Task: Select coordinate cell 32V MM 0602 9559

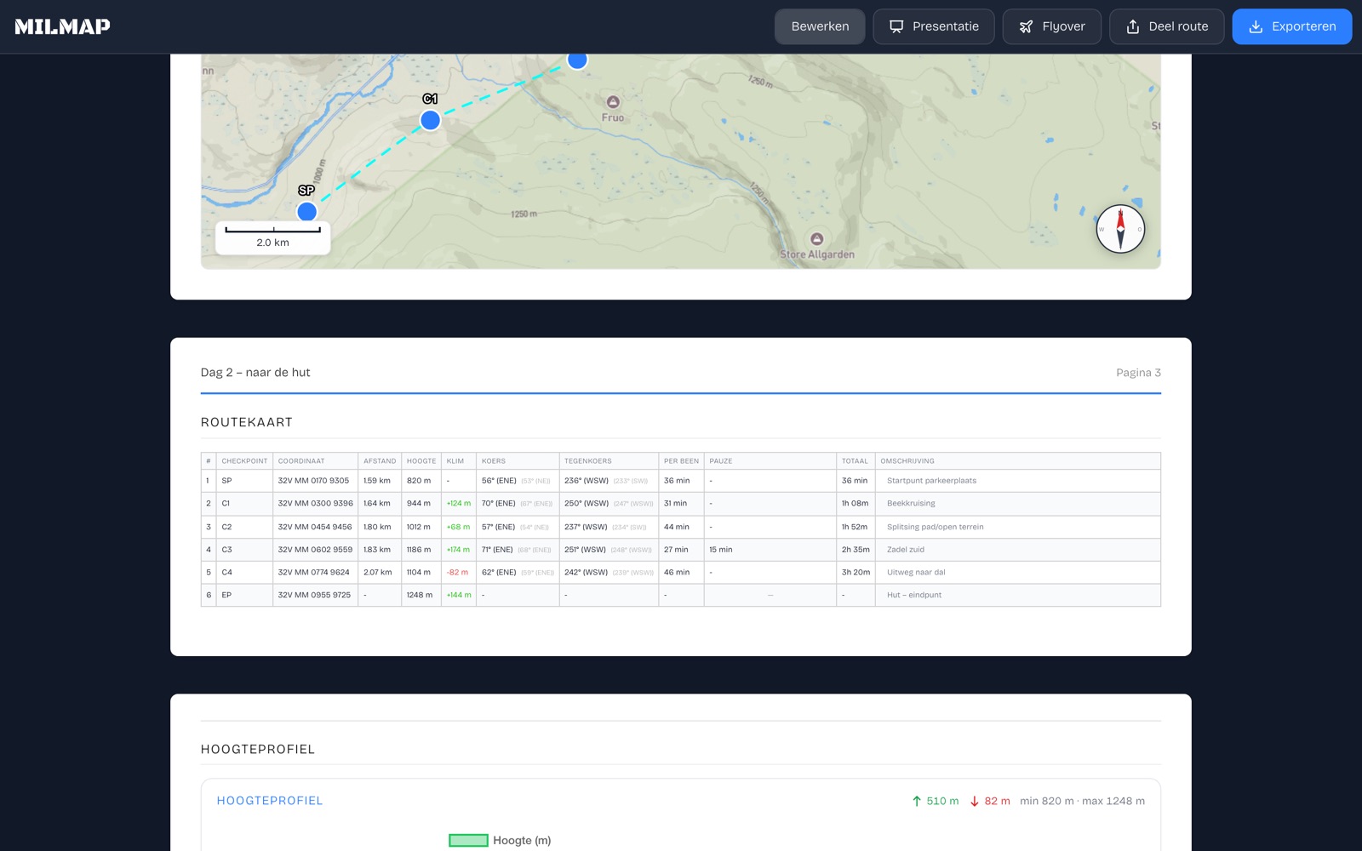Action: (x=315, y=550)
